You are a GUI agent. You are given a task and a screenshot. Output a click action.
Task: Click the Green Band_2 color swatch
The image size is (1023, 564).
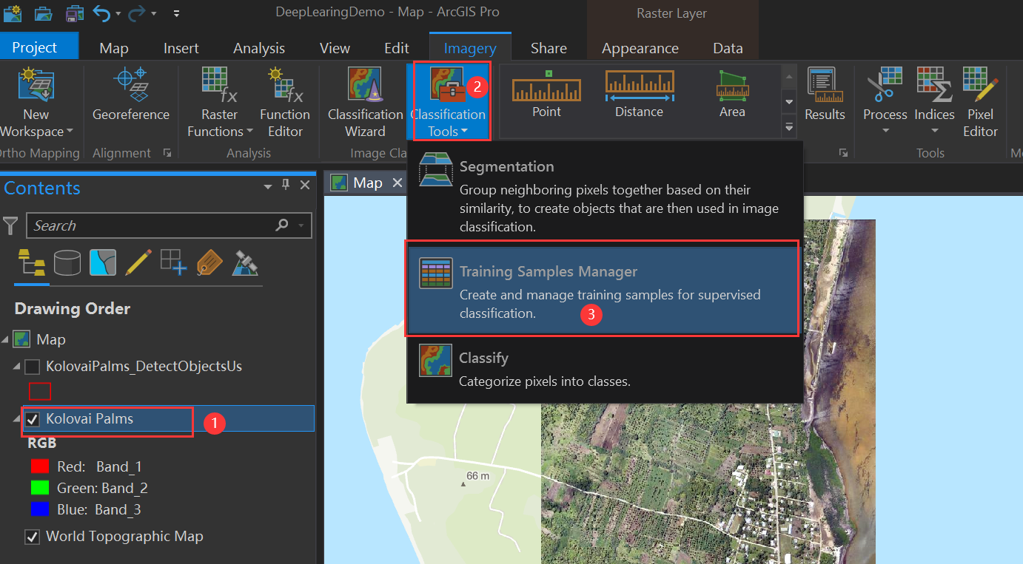pyautogui.click(x=40, y=488)
